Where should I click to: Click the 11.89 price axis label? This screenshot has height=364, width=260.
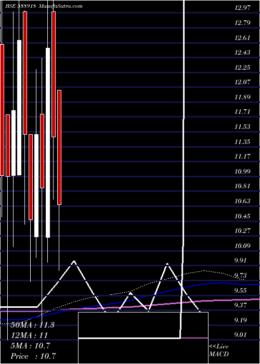pos(243,97)
